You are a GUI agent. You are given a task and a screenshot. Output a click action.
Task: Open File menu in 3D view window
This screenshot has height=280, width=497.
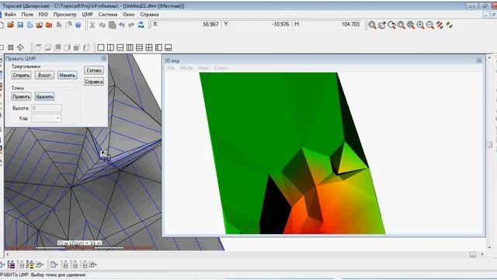coord(171,68)
